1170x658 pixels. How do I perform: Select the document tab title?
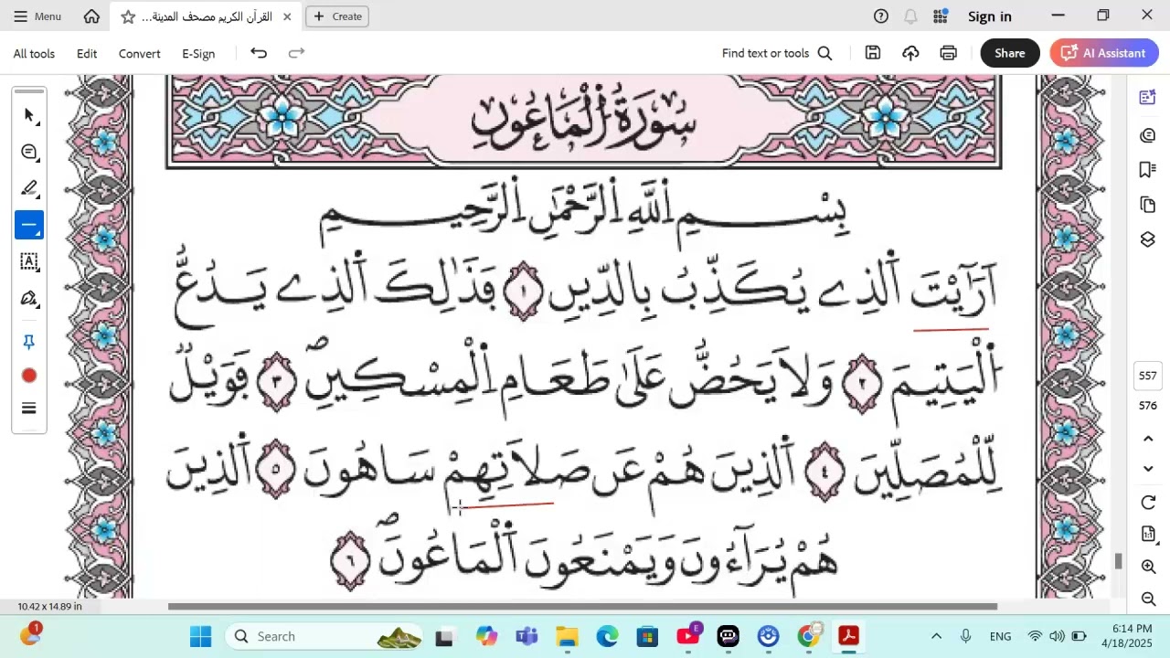(x=207, y=16)
